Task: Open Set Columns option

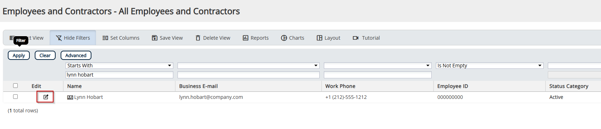Action: 121,38
